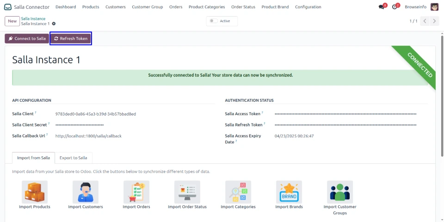Viewport: 444px width, 222px height.
Task: Click the Import Customer Groups icon
Action: (x=340, y=192)
